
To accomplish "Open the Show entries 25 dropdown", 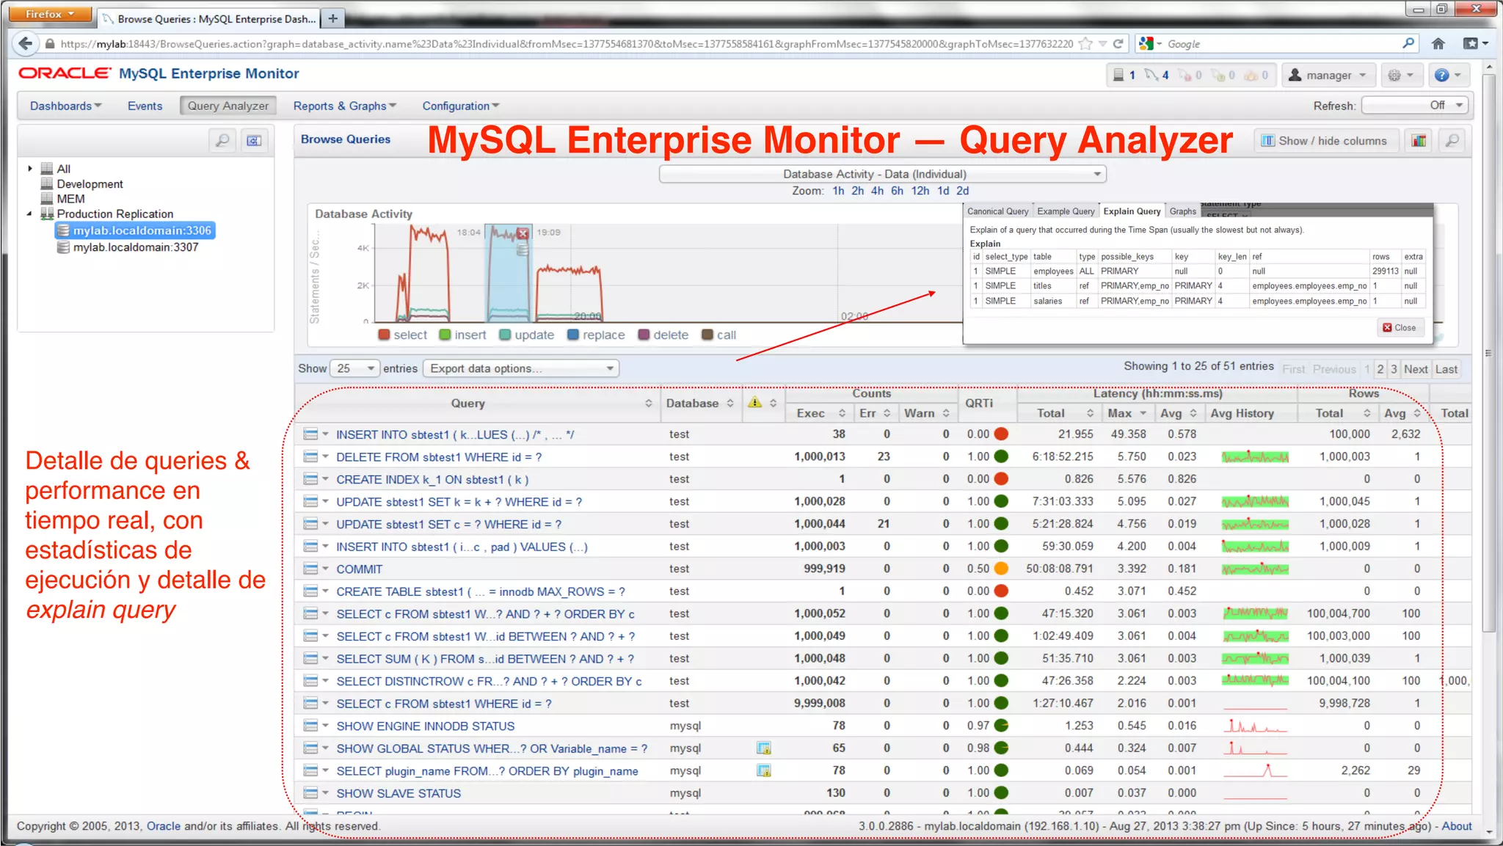I will [355, 368].
